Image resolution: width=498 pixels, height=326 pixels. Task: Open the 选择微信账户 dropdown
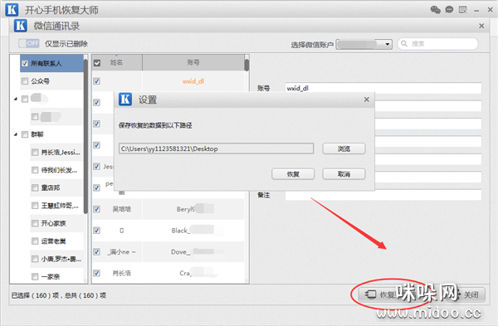pos(364,44)
